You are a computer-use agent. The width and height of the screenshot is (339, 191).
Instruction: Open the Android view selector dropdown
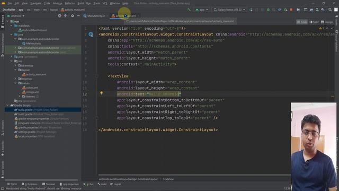click(16, 16)
